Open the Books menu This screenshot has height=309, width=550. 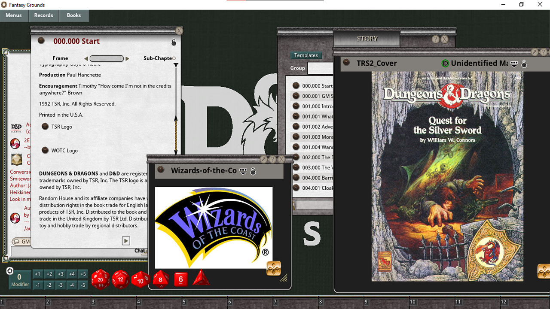pos(73,15)
